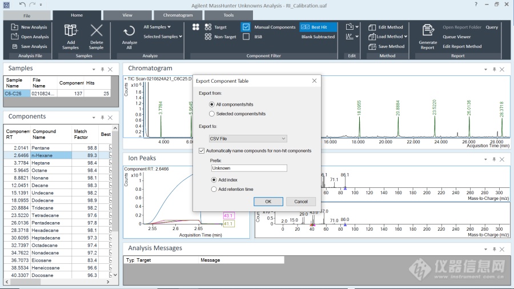Open the Selected Samples dropdown
514x289 pixels.
click(x=163, y=37)
